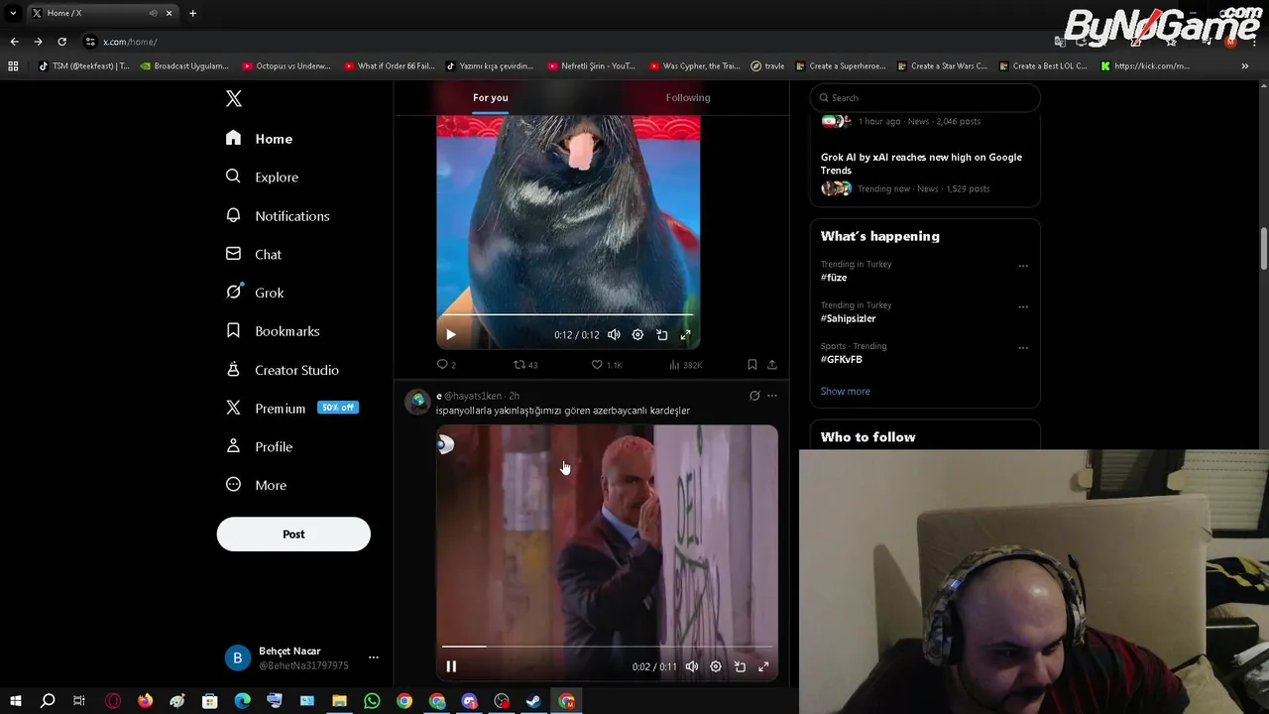Mute the second video's volume
1269x714 pixels.
click(x=692, y=666)
